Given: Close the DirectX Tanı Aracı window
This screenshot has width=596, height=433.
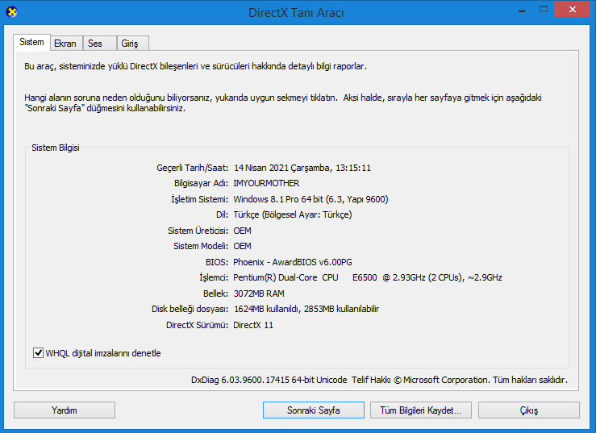Looking at the screenshot, I should (x=572, y=10).
